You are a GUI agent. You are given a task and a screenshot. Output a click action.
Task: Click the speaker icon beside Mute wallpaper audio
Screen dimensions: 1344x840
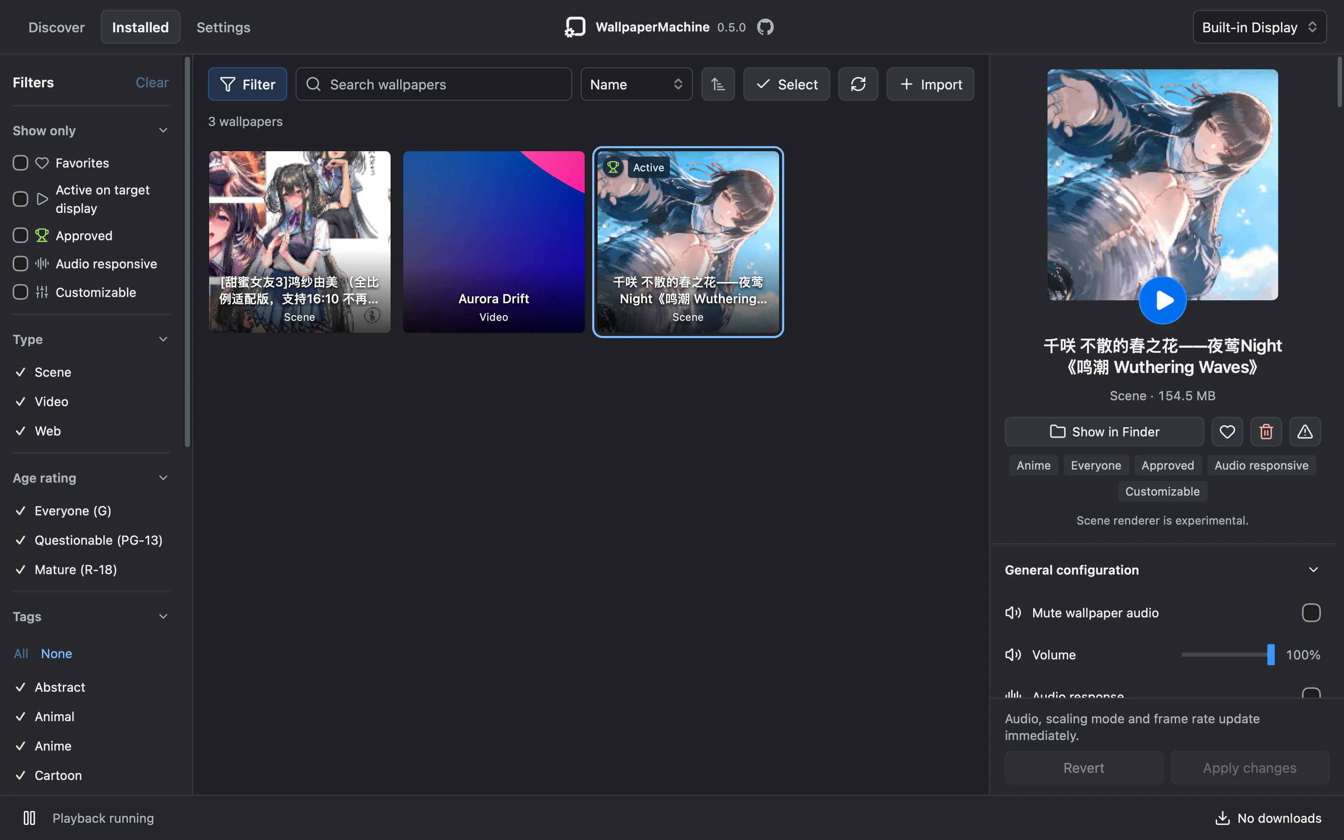pos(1013,612)
